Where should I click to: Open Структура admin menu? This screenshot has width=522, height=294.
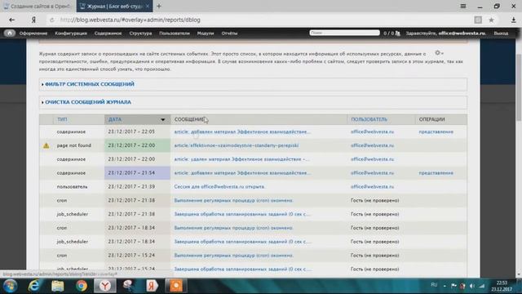140,33
